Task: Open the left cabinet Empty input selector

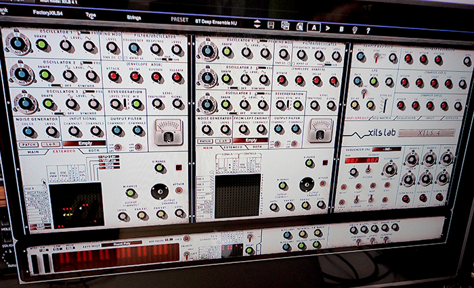Action: (x=85, y=143)
